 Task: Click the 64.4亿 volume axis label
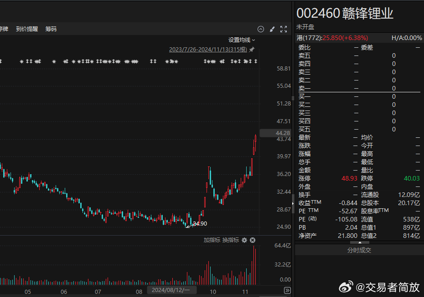(x=283, y=246)
